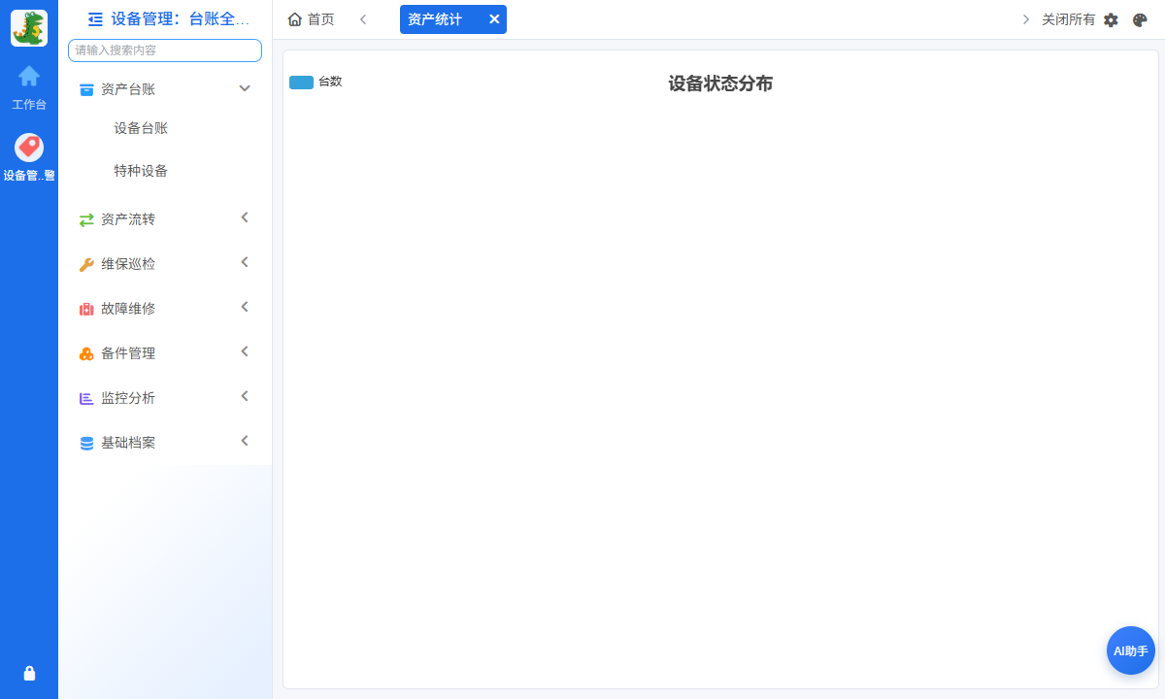Expand the 资产流转 menu chevron

[x=245, y=217]
